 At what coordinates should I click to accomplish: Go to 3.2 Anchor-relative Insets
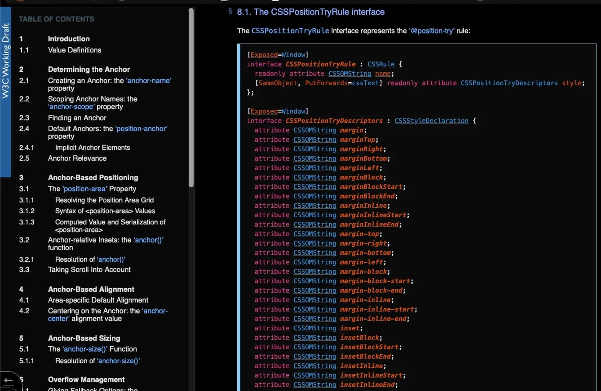point(106,243)
